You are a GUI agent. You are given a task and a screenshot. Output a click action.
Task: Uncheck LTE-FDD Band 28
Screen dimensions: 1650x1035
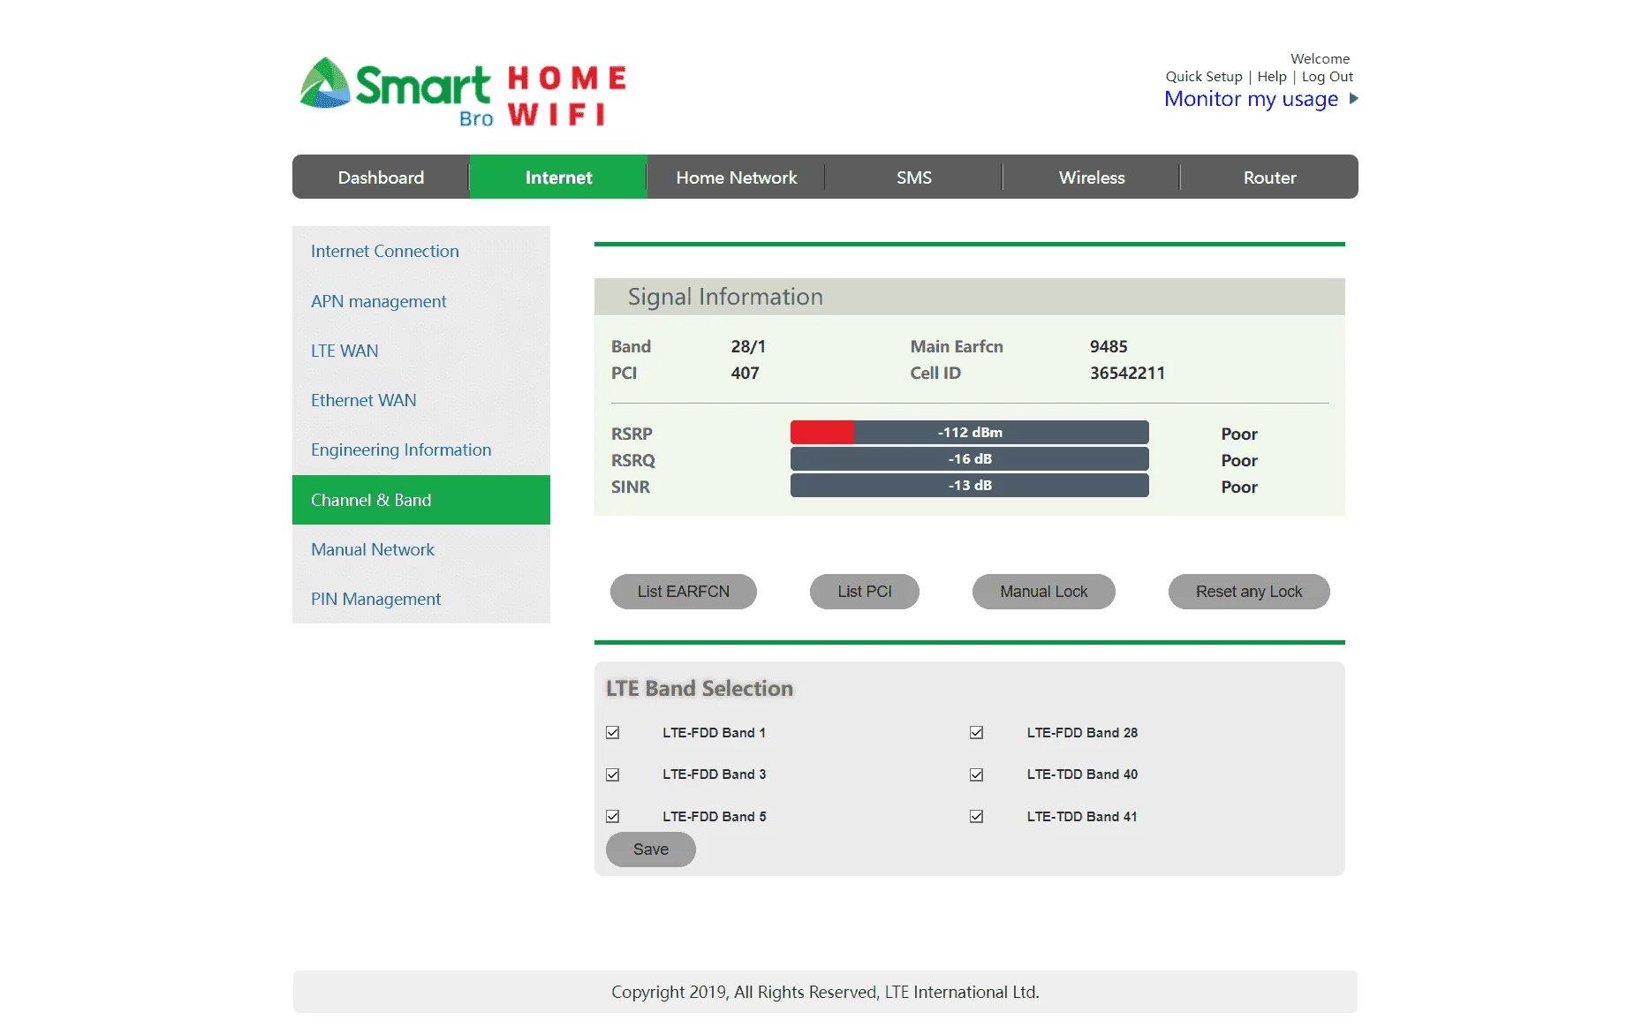[x=977, y=733]
